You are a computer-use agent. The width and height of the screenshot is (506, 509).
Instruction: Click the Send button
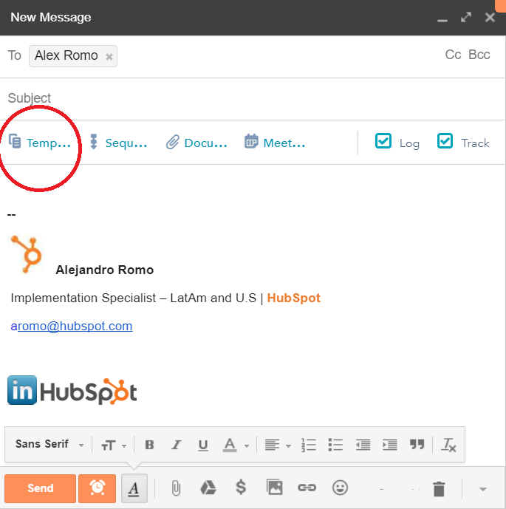coord(40,488)
